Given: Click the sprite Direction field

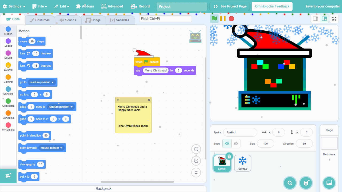Looking at the screenshot, I should click(x=304, y=143).
